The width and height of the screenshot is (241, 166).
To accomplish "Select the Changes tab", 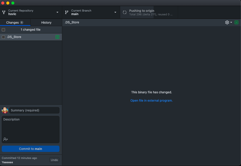I will [x=15, y=22].
